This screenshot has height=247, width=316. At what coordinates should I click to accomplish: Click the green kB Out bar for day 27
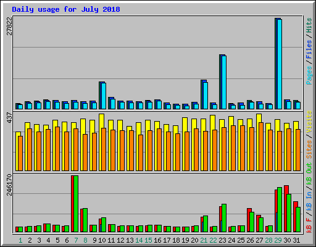pyautogui.click(x=261, y=225)
